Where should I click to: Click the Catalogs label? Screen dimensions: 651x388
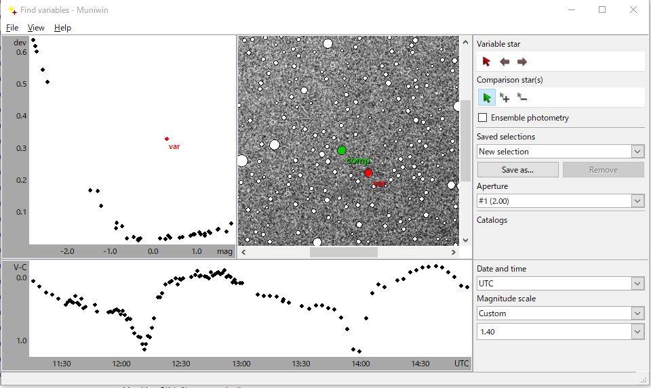click(x=492, y=220)
